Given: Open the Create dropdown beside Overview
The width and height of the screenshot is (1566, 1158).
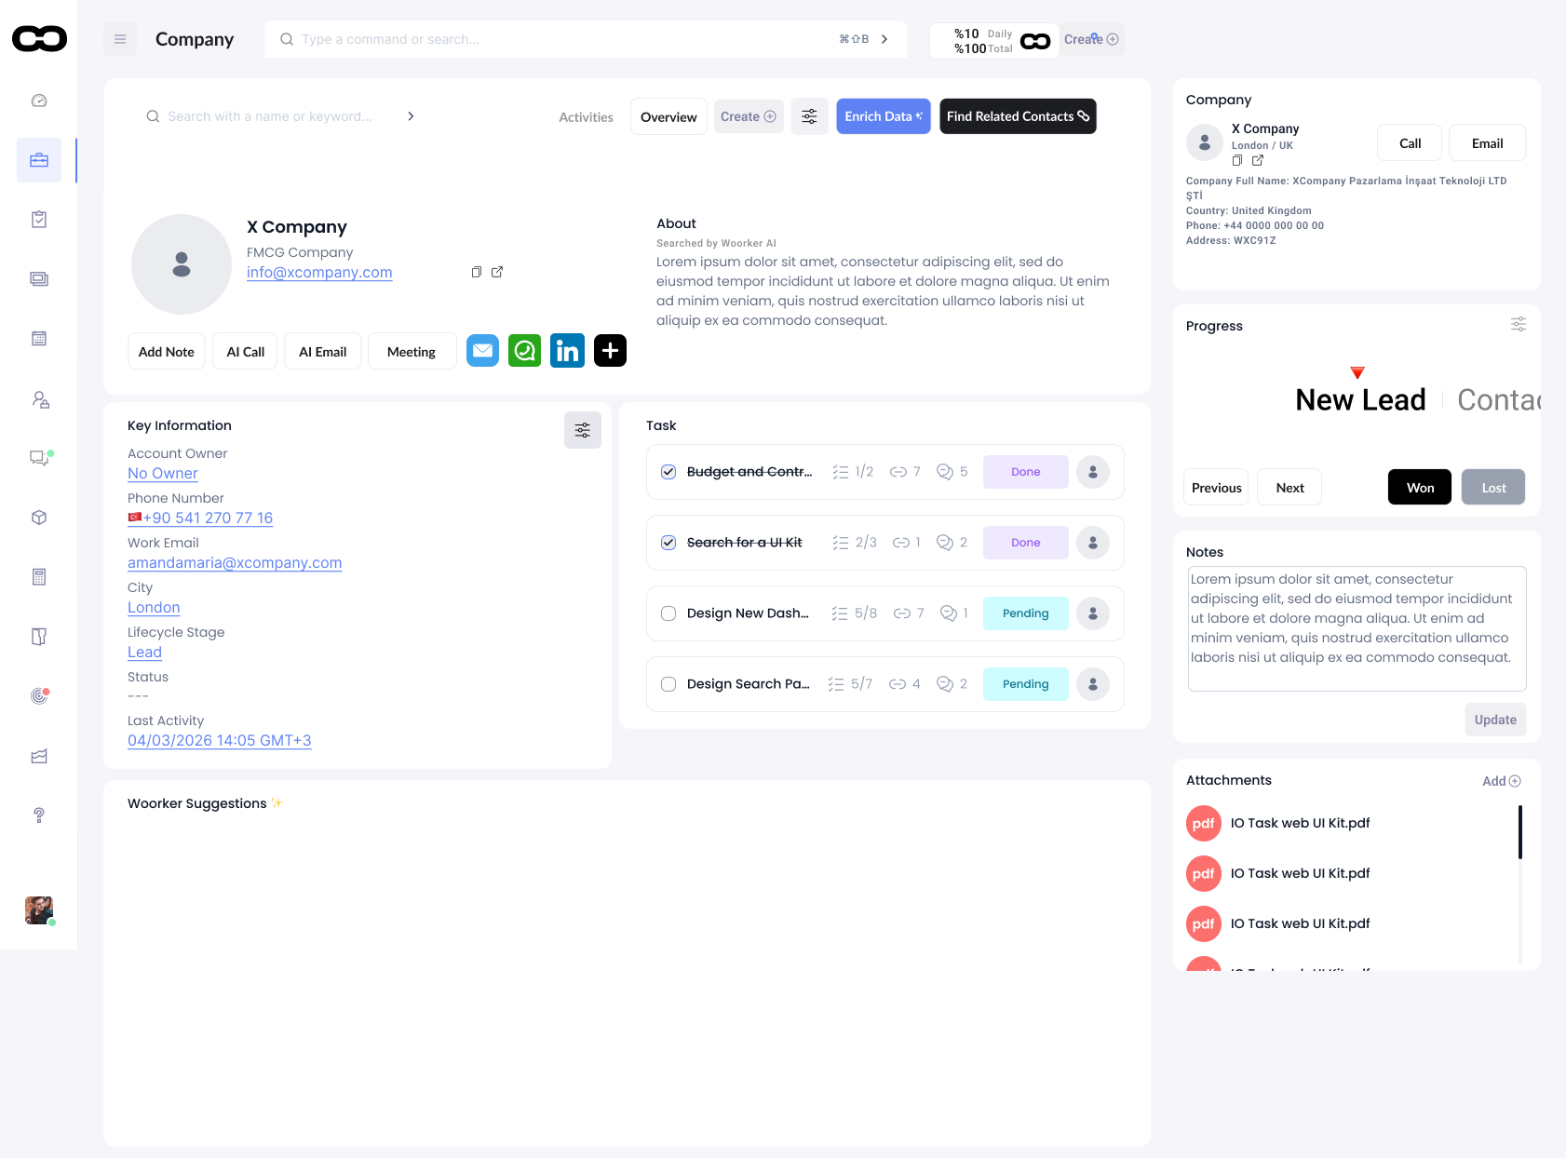Looking at the screenshot, I should (749, 116).
